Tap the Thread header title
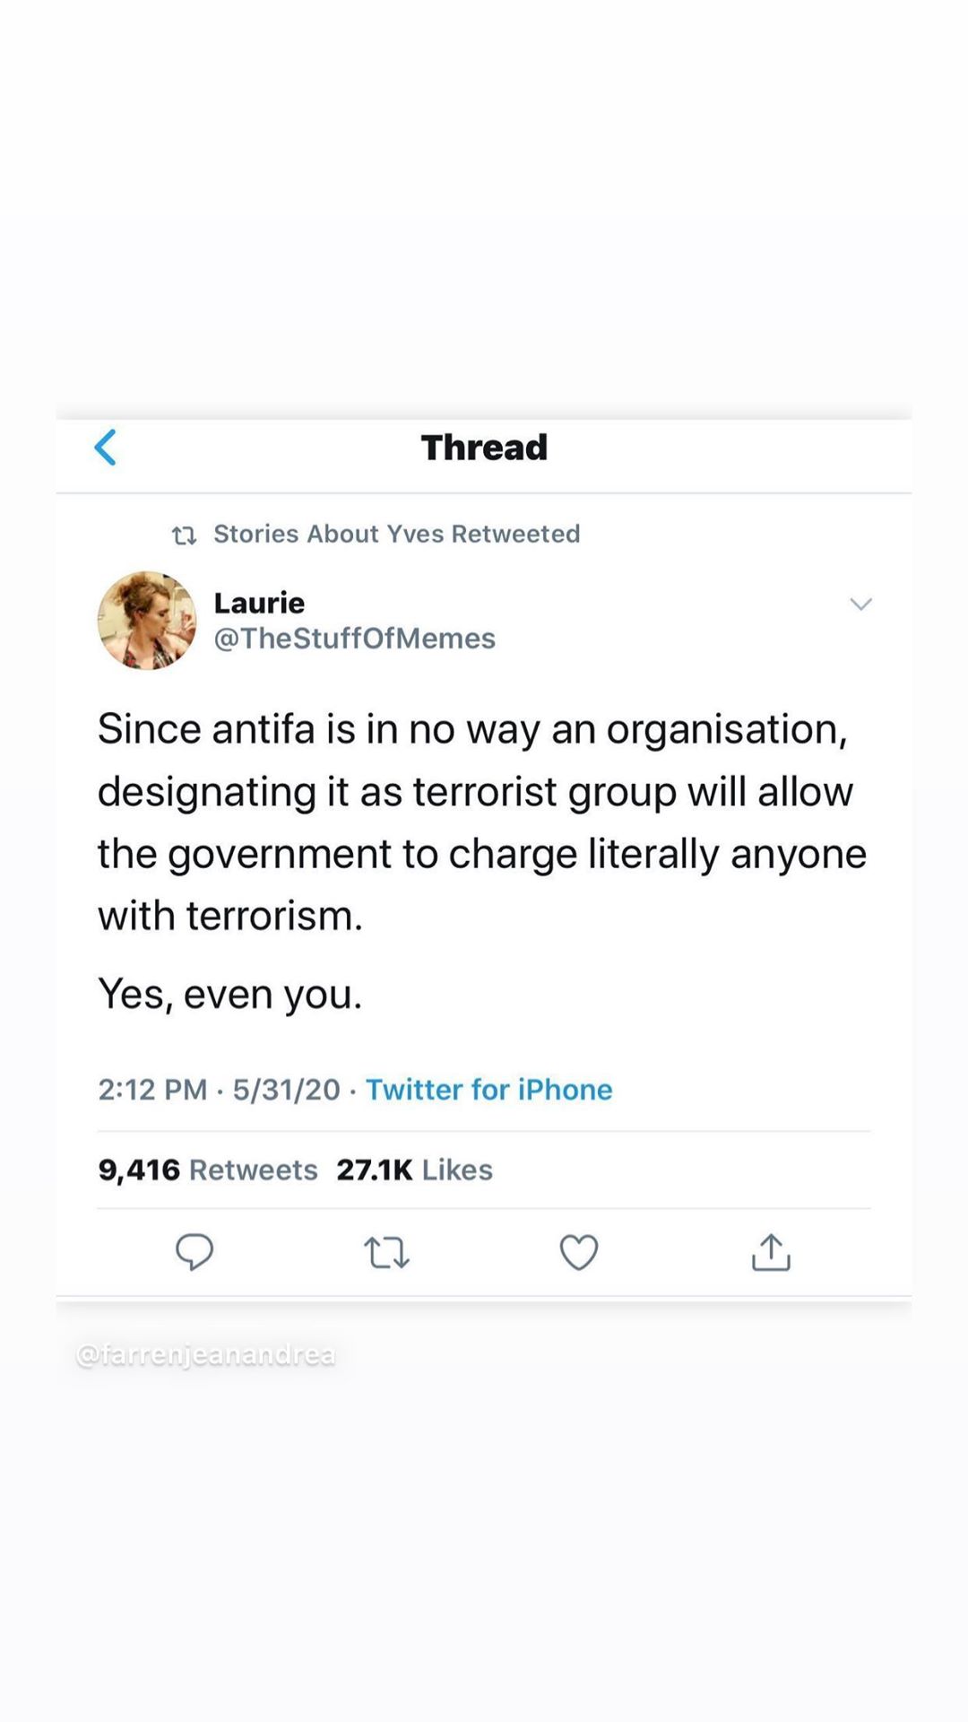 coord(484,448)
